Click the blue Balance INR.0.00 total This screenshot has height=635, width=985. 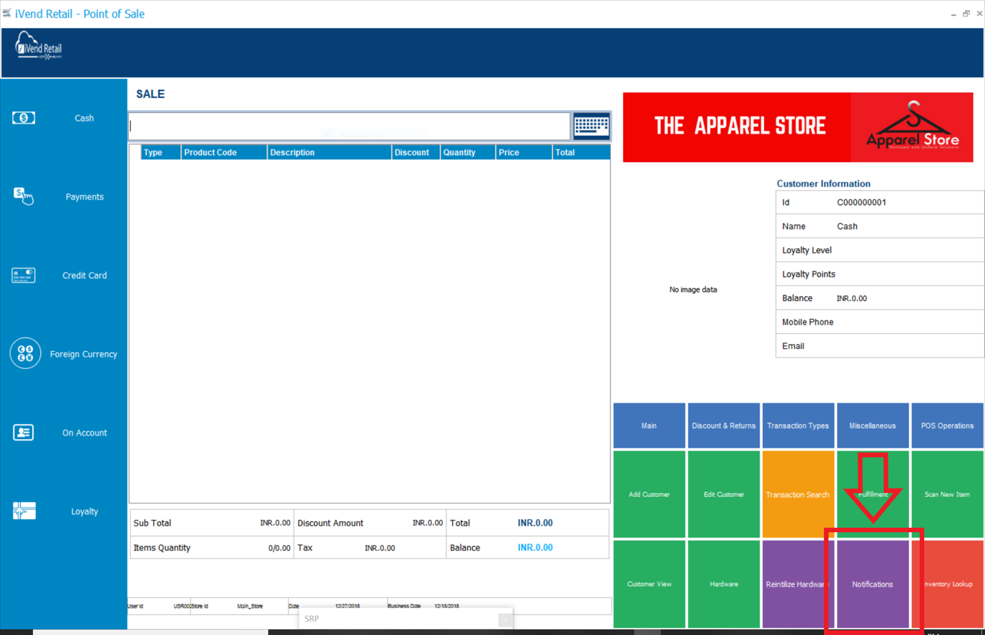[535, 547]
